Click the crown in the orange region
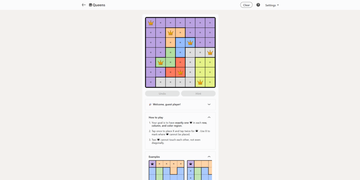 click(171, 33)
